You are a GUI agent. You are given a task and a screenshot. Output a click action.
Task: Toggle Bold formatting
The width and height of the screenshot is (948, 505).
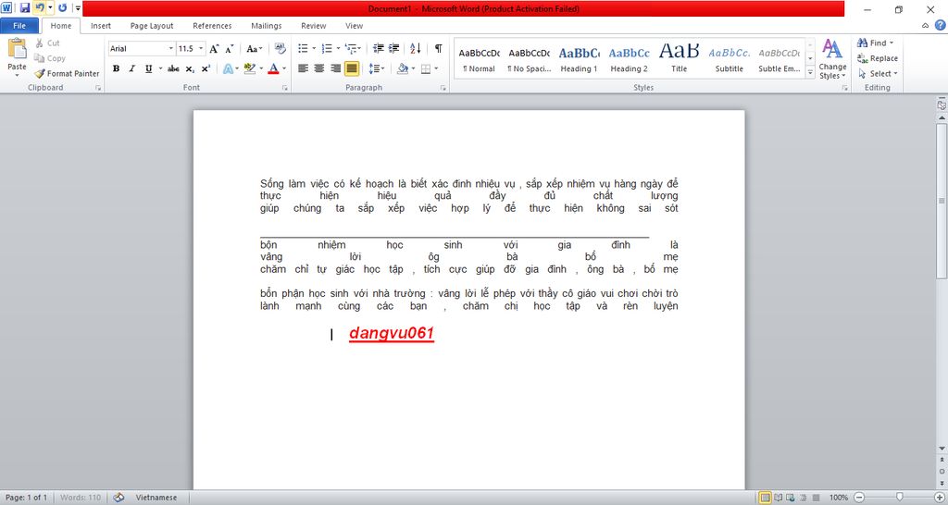click(116, 68)
